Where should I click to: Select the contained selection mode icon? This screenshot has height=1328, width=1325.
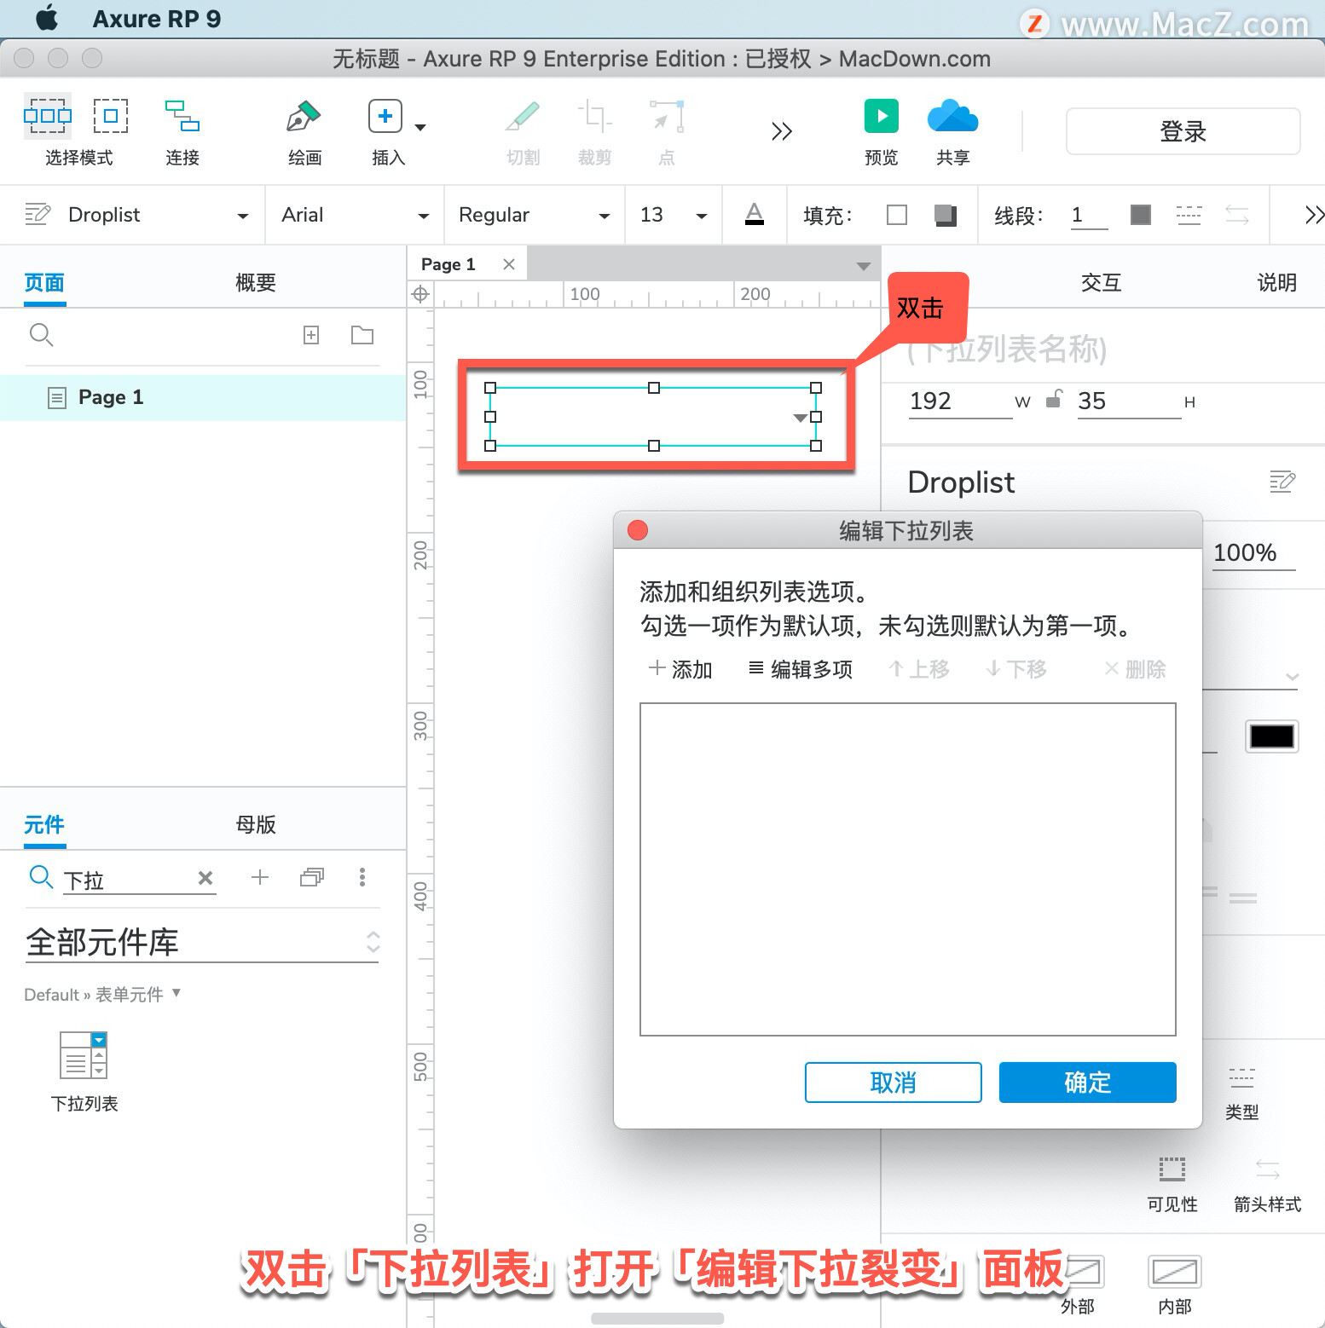[x=111, y=116]
